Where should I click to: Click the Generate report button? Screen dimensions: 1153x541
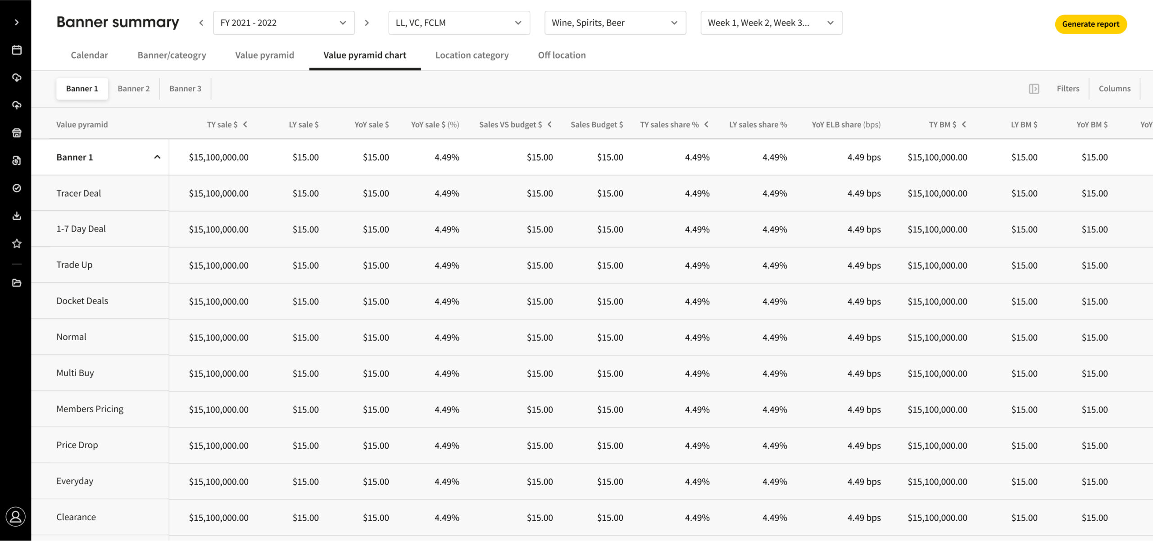click(x=1090, y=24)
